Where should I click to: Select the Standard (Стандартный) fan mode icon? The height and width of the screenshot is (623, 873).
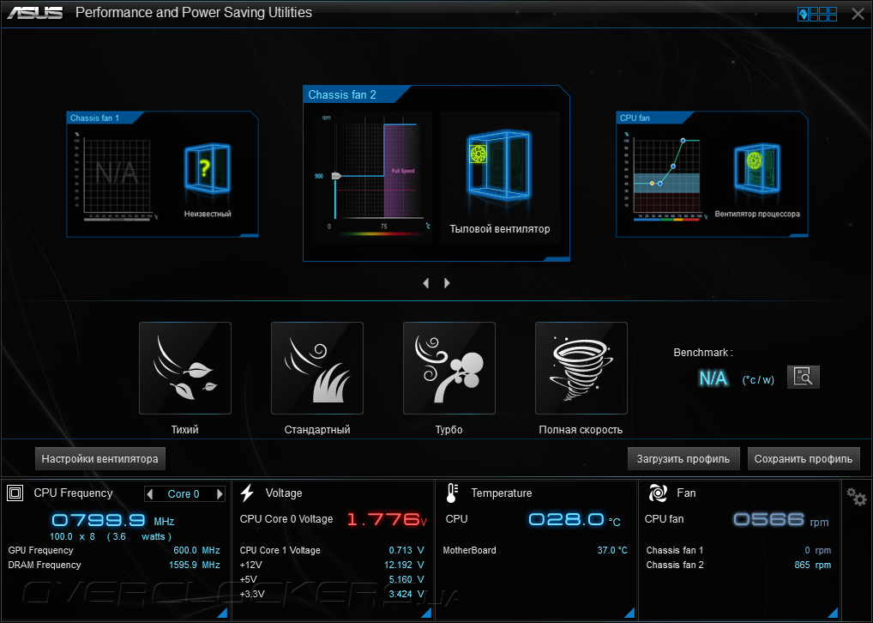tap(316, 368)
